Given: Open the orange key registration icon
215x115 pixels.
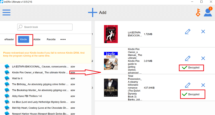Looking at the screenshot, I should [x=198, y=13].
